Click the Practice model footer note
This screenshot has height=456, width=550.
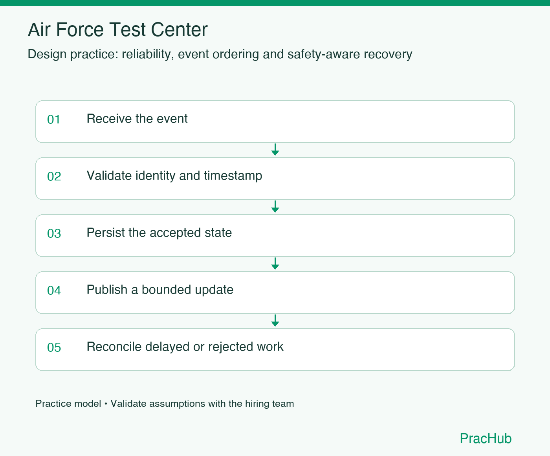pyautogui.click(x=165, y=404)
